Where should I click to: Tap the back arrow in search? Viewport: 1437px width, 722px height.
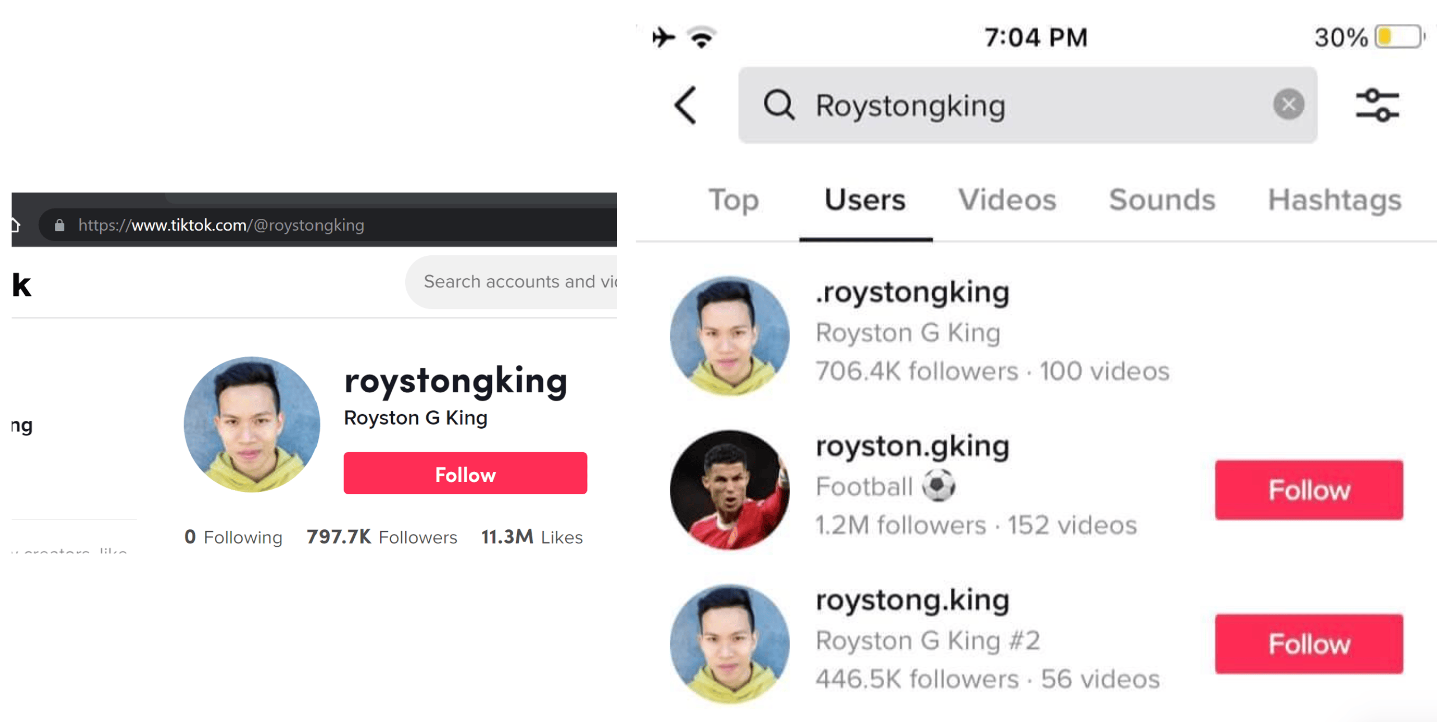coord(685,105)
